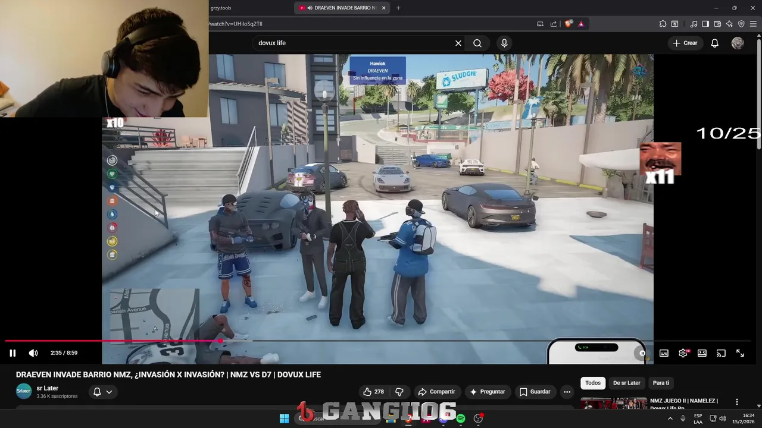Toggle fullscreen video mode

[x=740, y=353]
